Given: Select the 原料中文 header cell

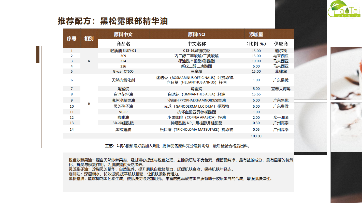Looking at the screenshot, I should pyautogui.click(x=123, y=35).
